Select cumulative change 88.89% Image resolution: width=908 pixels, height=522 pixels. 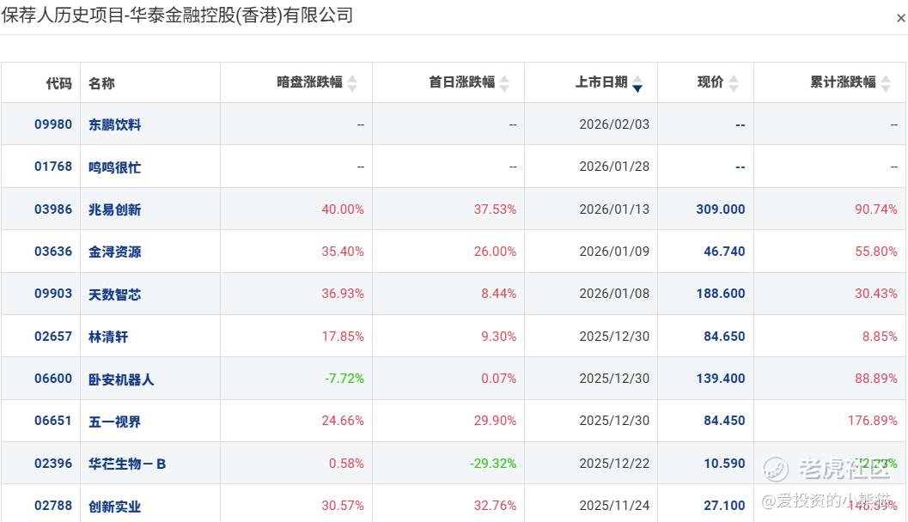click(876, 379)
